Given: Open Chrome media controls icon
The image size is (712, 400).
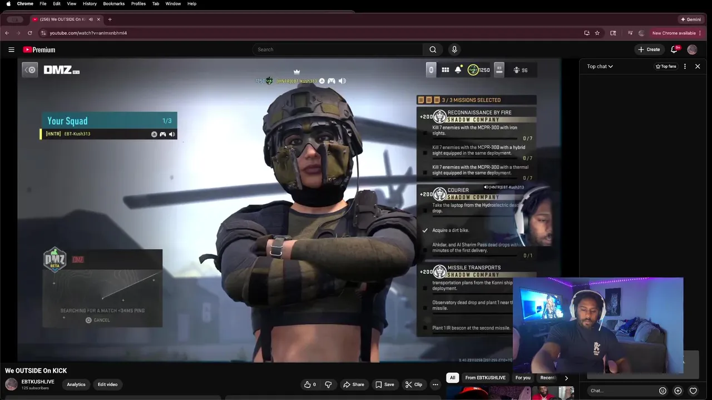Looking at the screenshot, I should [x=630, y=33].
